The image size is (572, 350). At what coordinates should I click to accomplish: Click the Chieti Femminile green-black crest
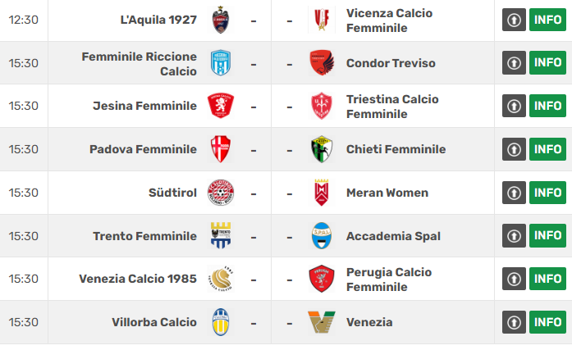pyautogui.click(x=322, y=149)
